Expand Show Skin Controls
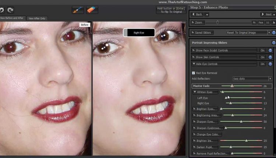The image size is (276, 158). pyautogui.click(x=224, y=57)
